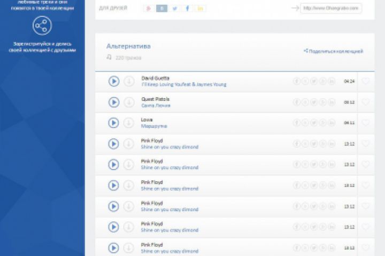Viewport: 385px width, 256px height.
Task: Click the 04:24 duration of David Guetta track
Action: [349, 81]
